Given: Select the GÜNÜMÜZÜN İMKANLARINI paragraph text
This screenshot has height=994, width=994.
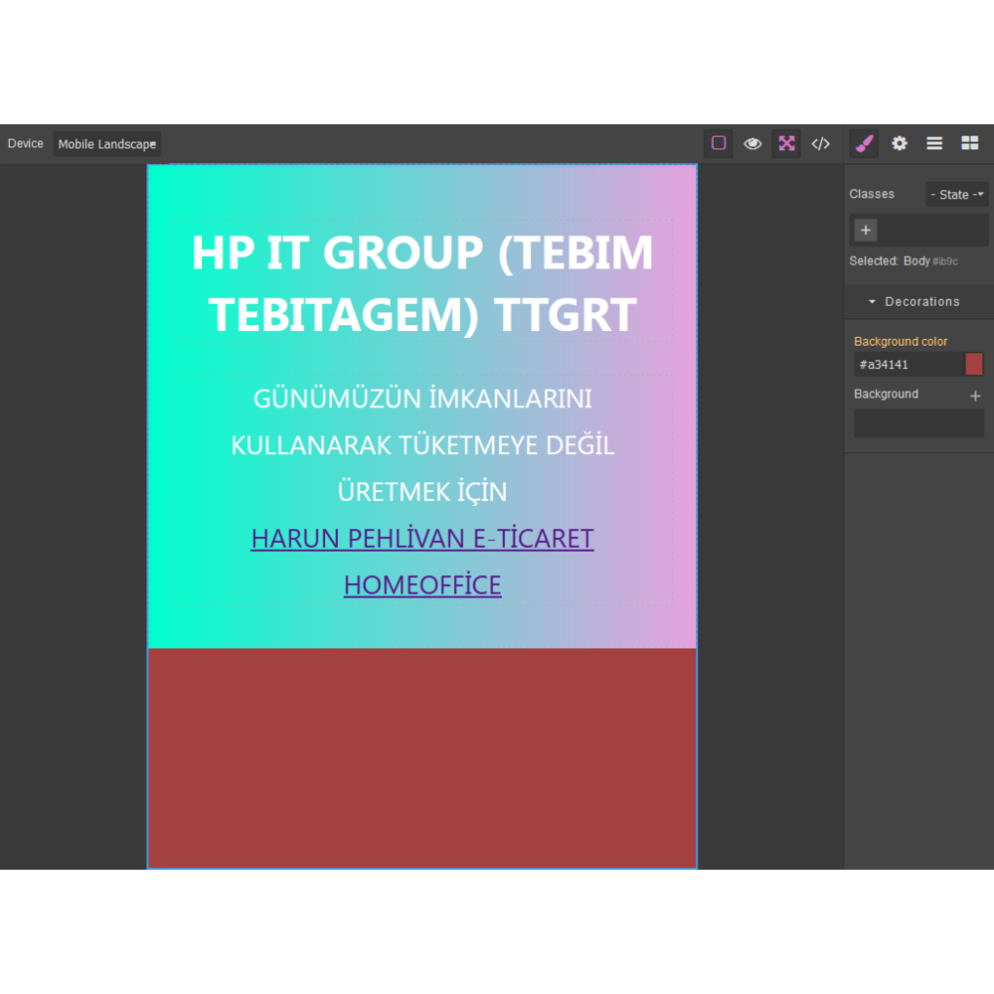Looking at the screenshot, I should pos(422,445).
